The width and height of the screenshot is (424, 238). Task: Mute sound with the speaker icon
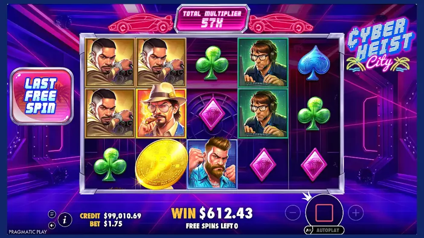(52, 225)
